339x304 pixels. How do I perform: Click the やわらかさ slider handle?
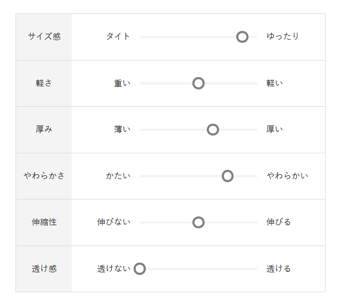pos(227,176)
